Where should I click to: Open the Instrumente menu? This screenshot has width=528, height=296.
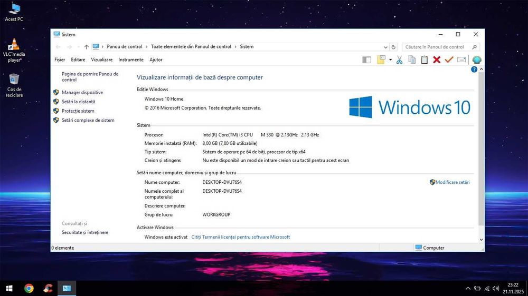130,60
